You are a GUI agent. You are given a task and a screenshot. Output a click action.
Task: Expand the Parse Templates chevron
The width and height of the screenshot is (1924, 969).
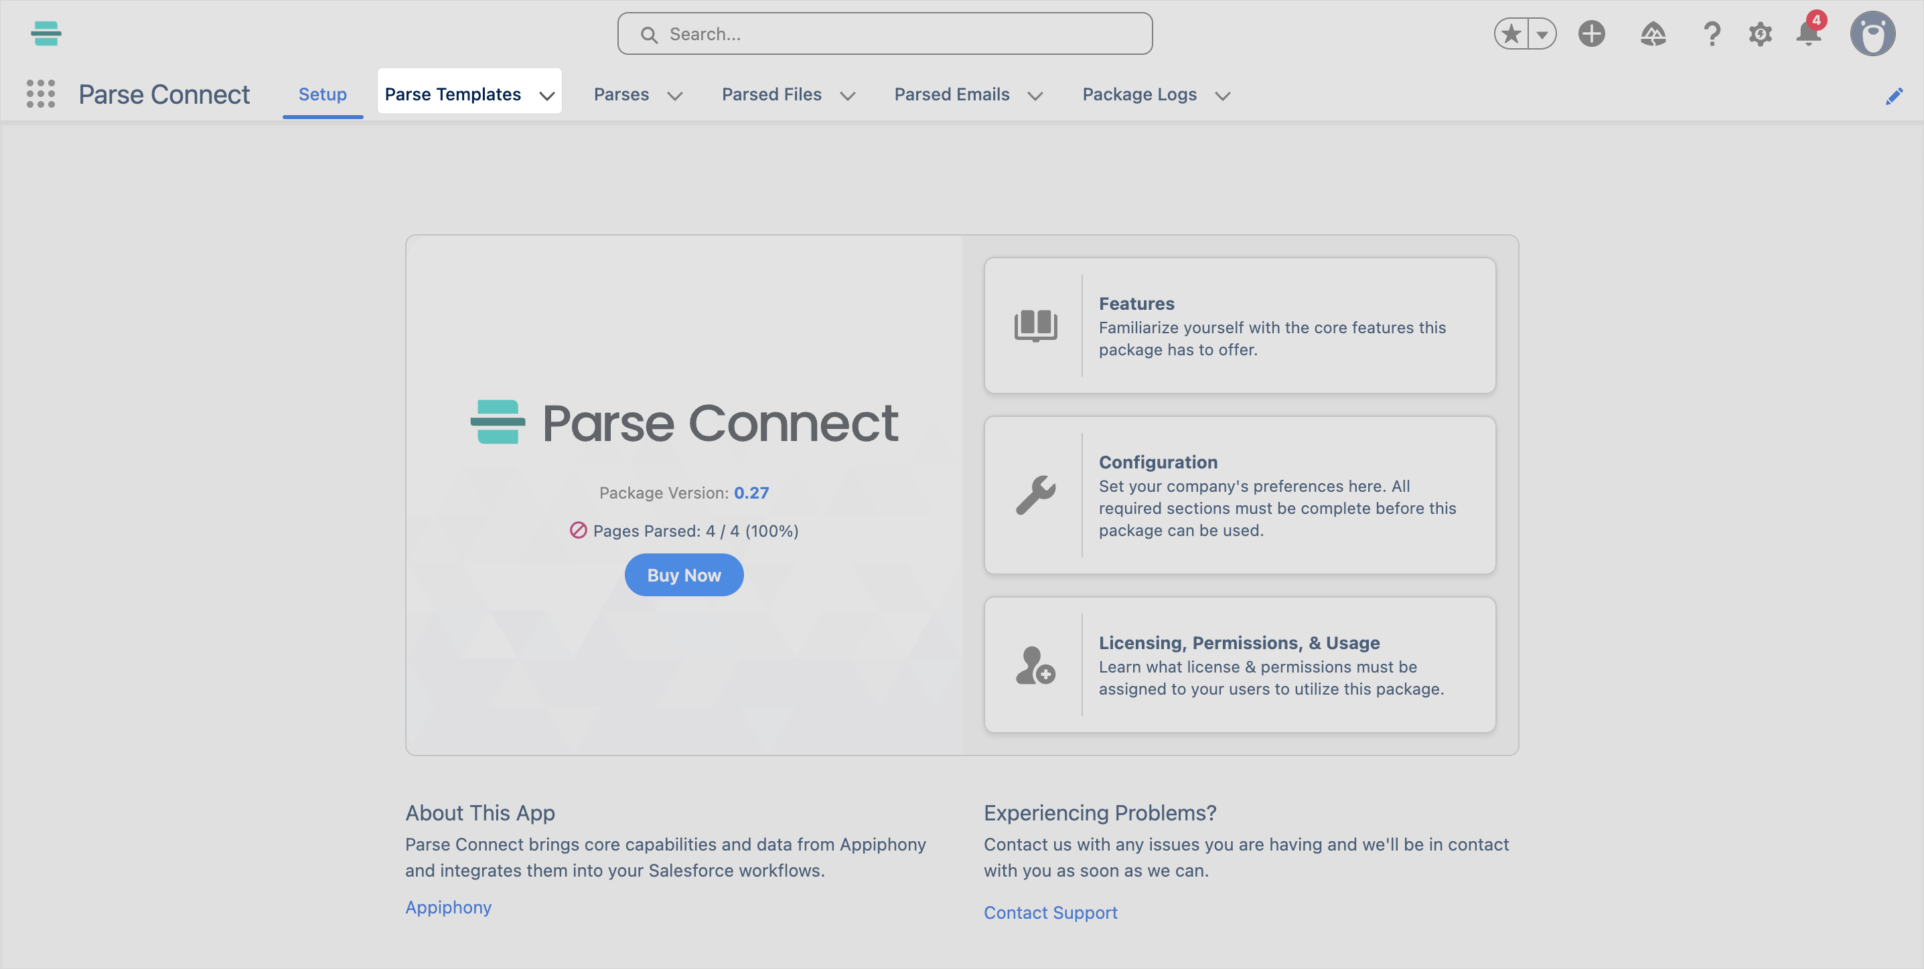click(x=546, y=96)
